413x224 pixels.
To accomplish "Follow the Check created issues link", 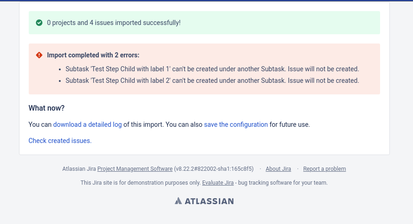I will coord(60,141).
